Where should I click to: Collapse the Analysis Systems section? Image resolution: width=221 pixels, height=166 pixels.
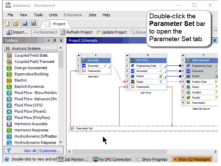(8, 48)
